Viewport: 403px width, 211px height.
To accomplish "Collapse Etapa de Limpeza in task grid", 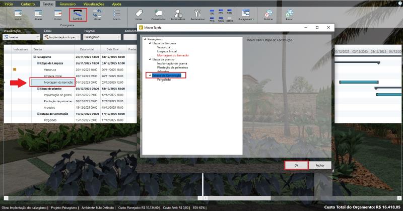I will coord(38,63).
